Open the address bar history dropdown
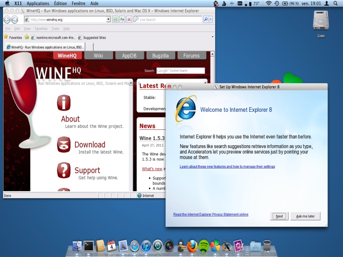This screenshot has width=343, height=257. click(x=108, y=19)
